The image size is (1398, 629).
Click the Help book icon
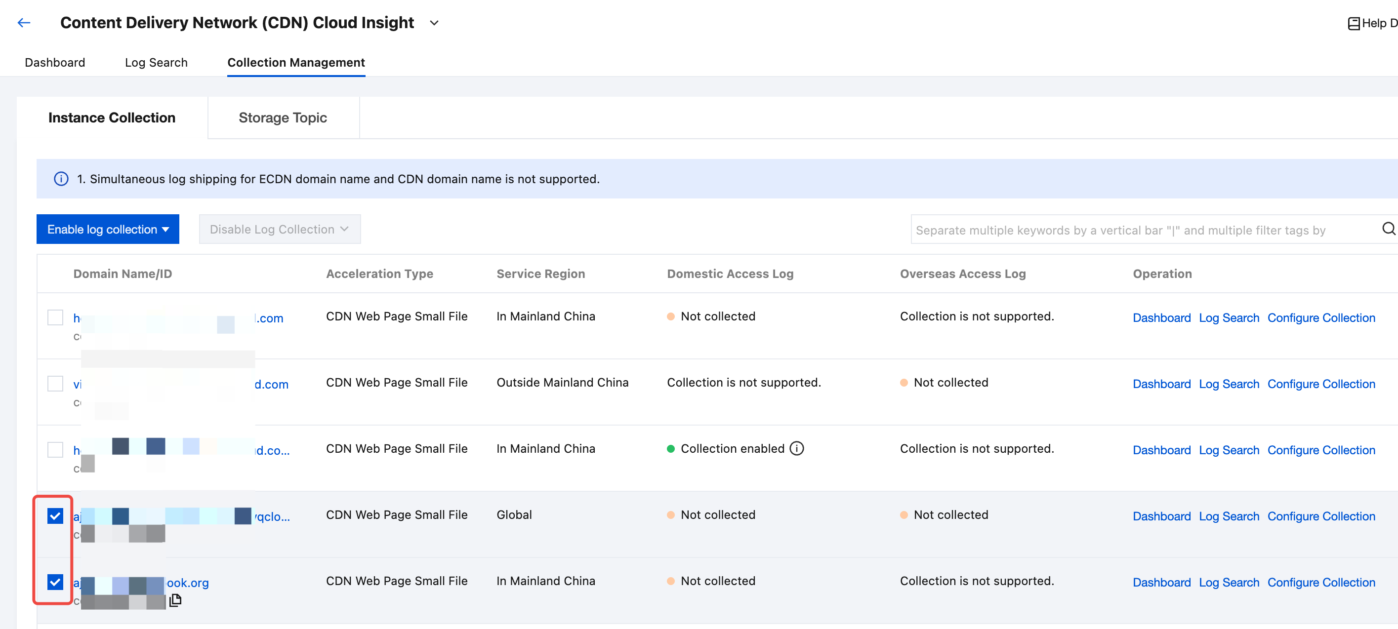[1354, 23]
